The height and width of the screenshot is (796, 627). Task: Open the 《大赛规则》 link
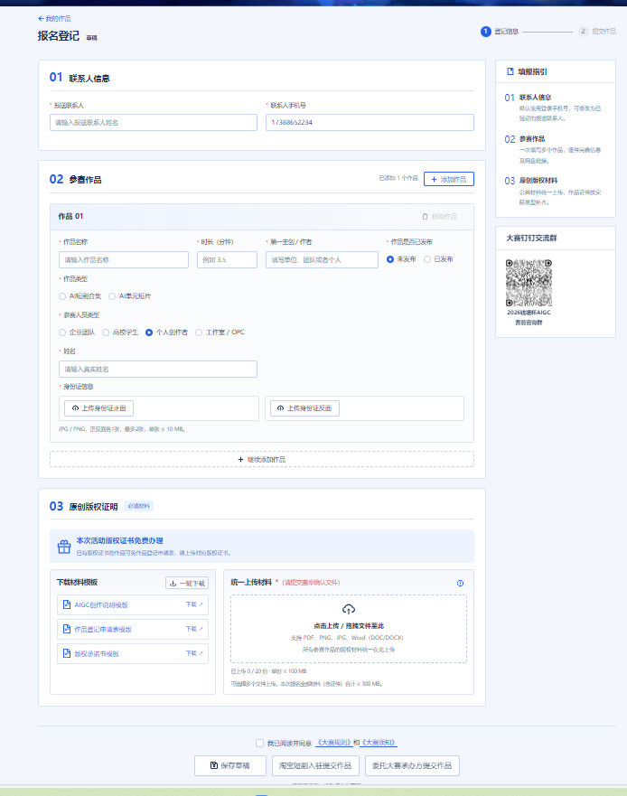pyautogui.click(x=333, y=743)
